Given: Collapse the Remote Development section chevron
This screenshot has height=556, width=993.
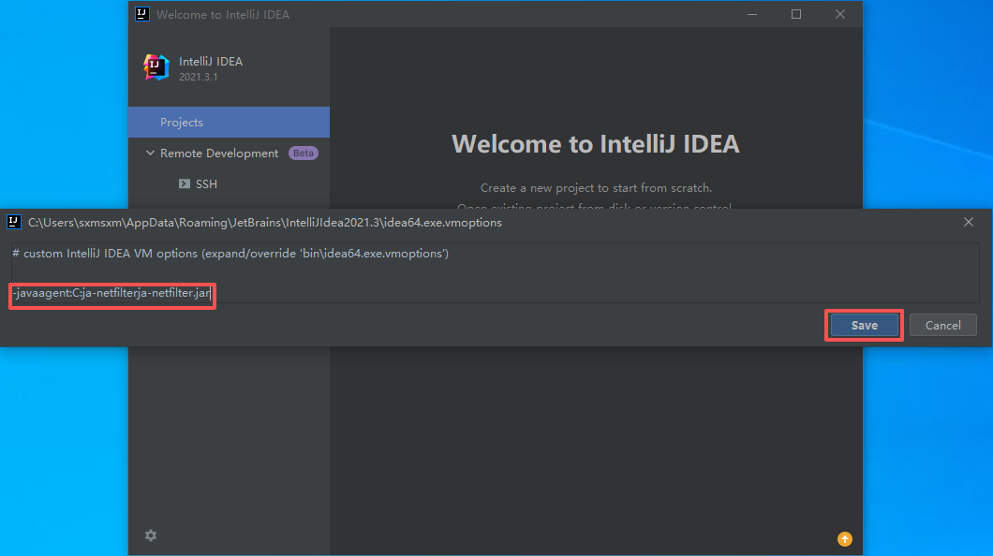Looking at the screenshot, I should coord(150,154).
